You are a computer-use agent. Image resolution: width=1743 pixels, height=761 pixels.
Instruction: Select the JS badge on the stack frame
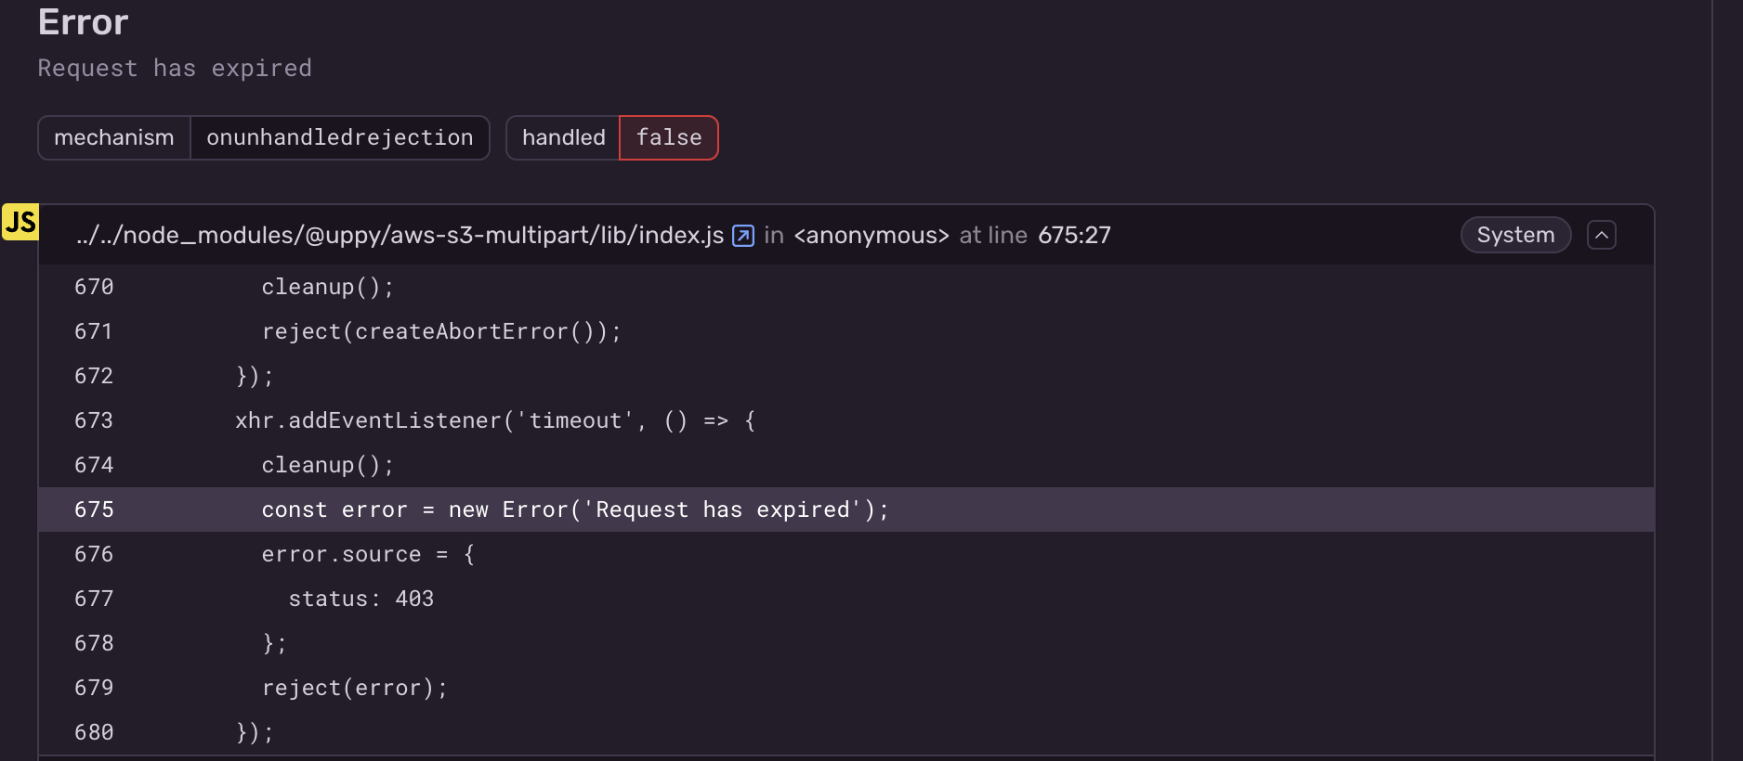click(20, 223)
